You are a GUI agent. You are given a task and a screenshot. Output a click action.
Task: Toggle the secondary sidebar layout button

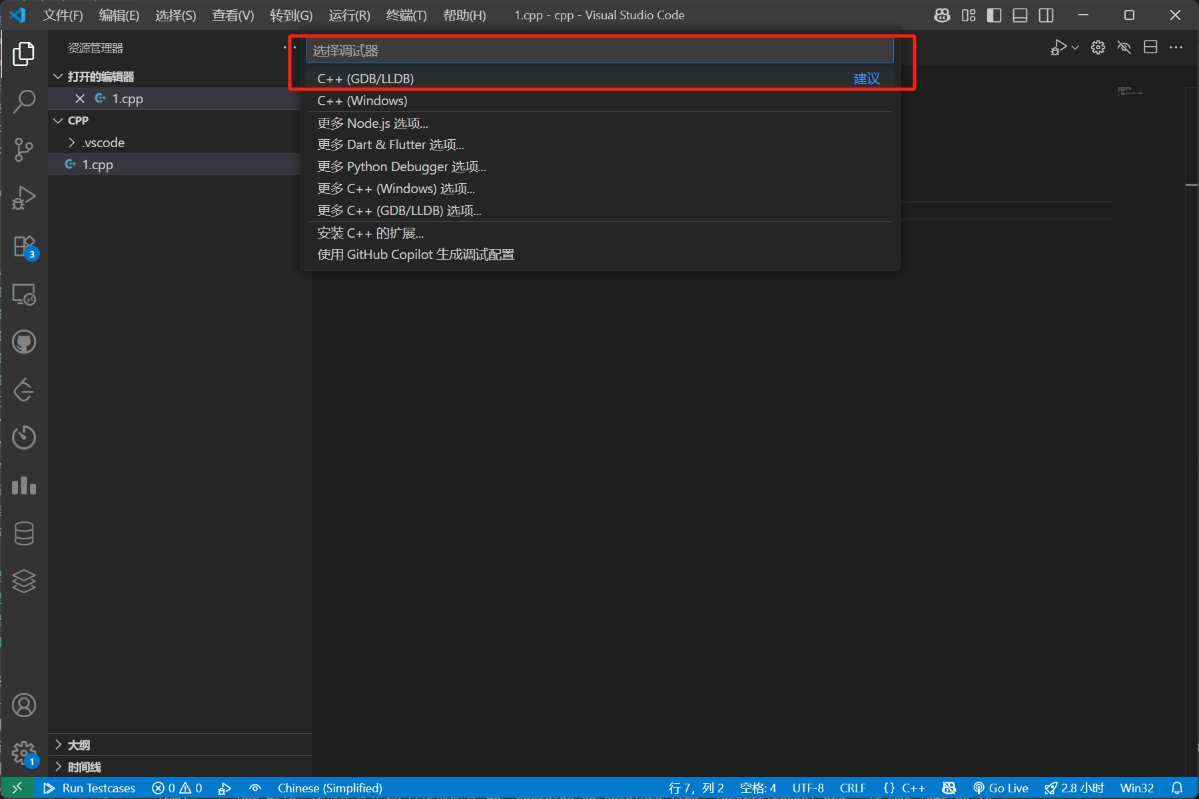(x=1046, y=15)
